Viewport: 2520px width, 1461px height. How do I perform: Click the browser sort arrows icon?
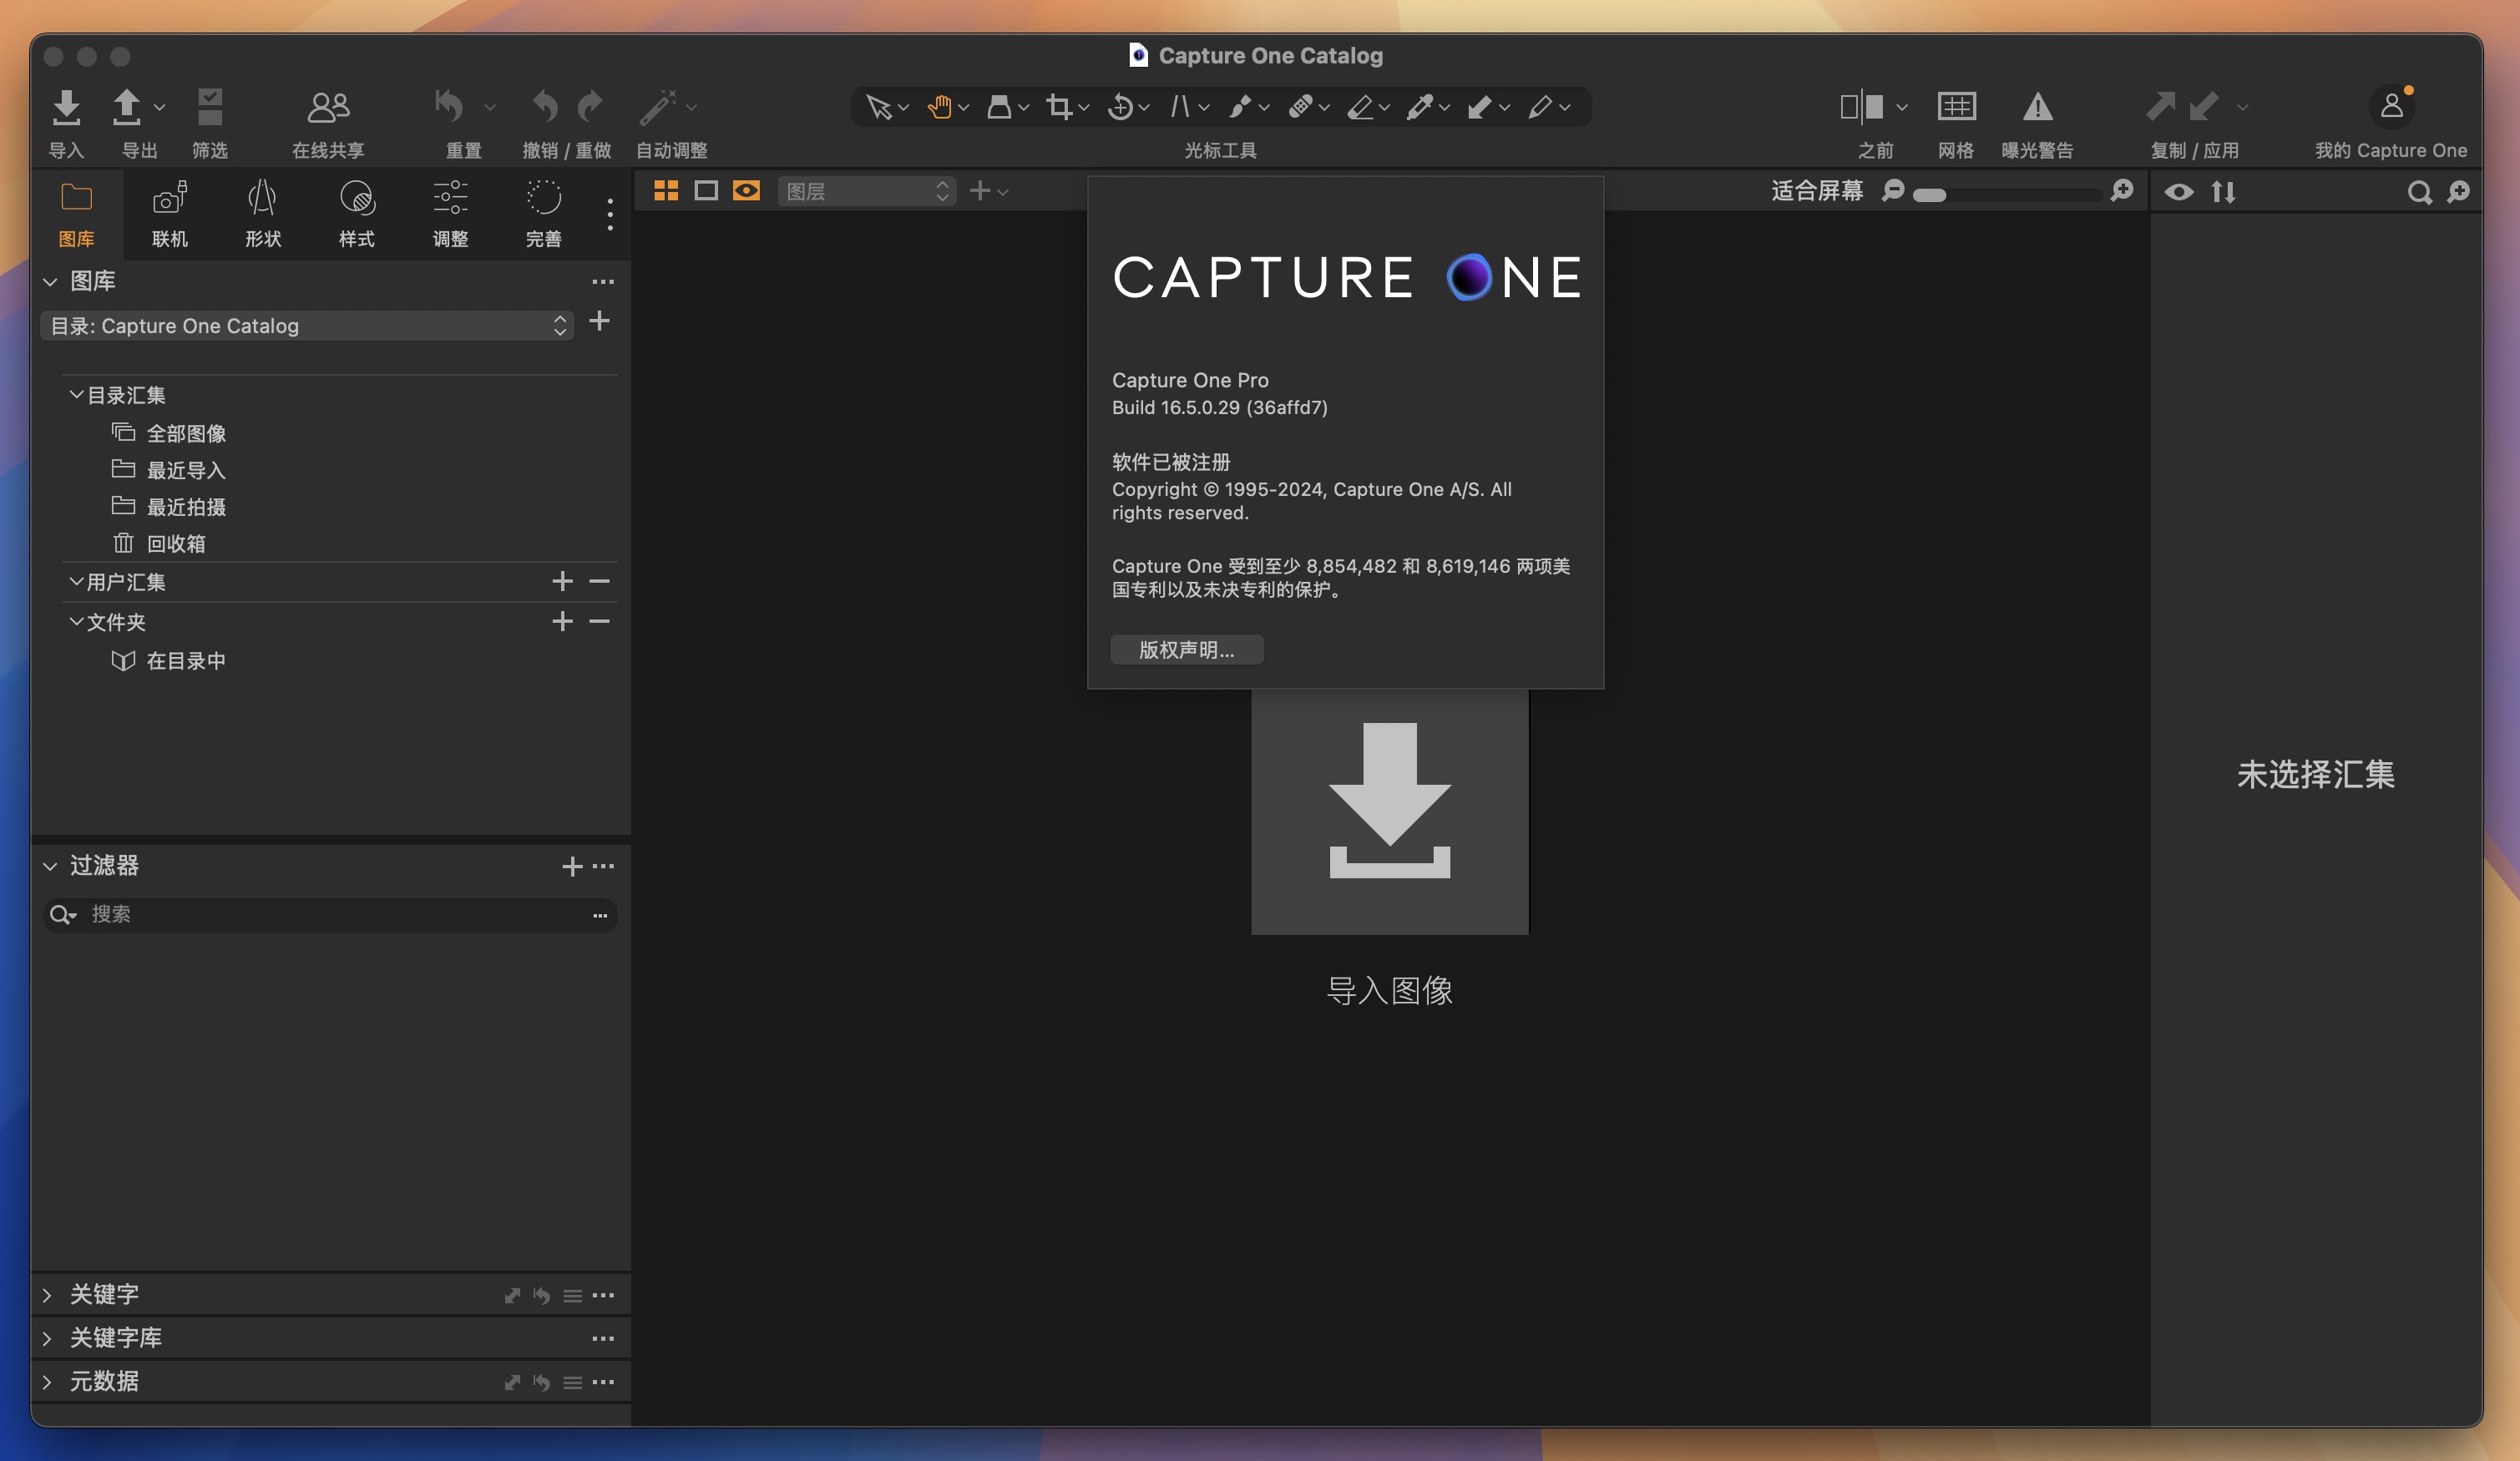point(2223,192)
